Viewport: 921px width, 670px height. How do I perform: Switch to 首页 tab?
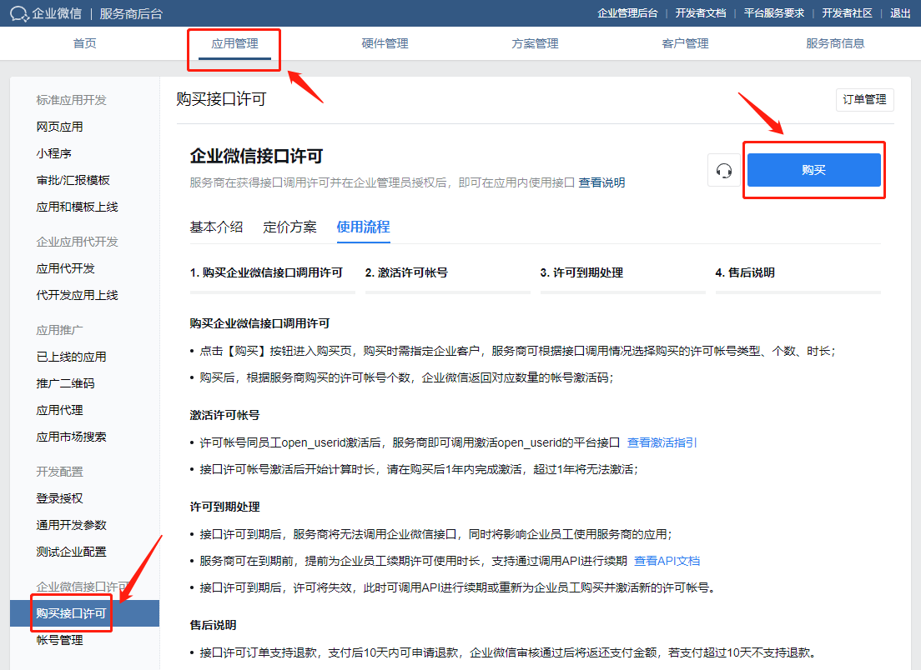point(84,43)
